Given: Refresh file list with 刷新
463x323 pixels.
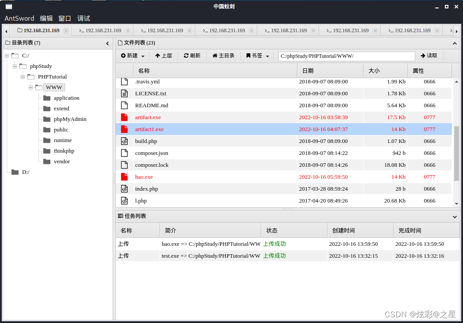Looking at the screenshot, I should pyautogui.click(x=192, y=56).
